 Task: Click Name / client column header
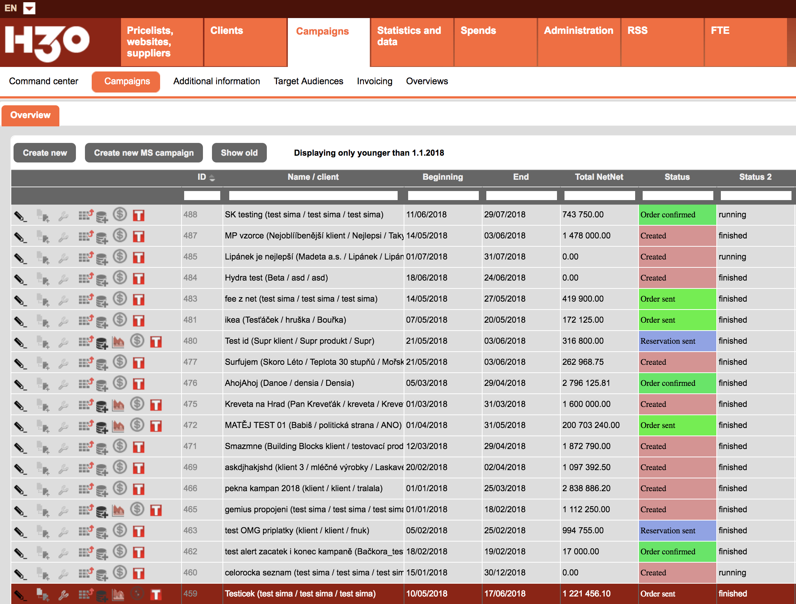313,177
